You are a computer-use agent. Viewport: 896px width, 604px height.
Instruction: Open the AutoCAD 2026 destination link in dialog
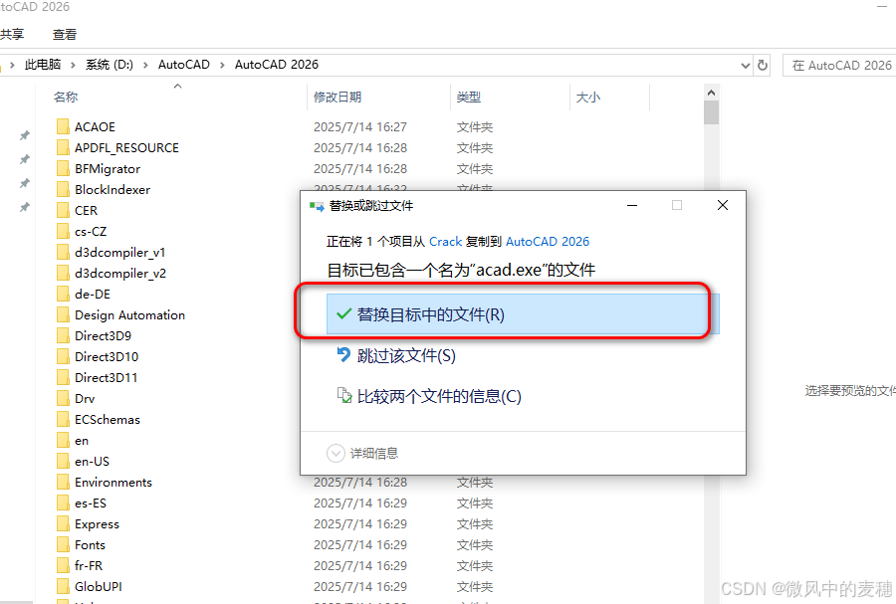coord(548,242)
